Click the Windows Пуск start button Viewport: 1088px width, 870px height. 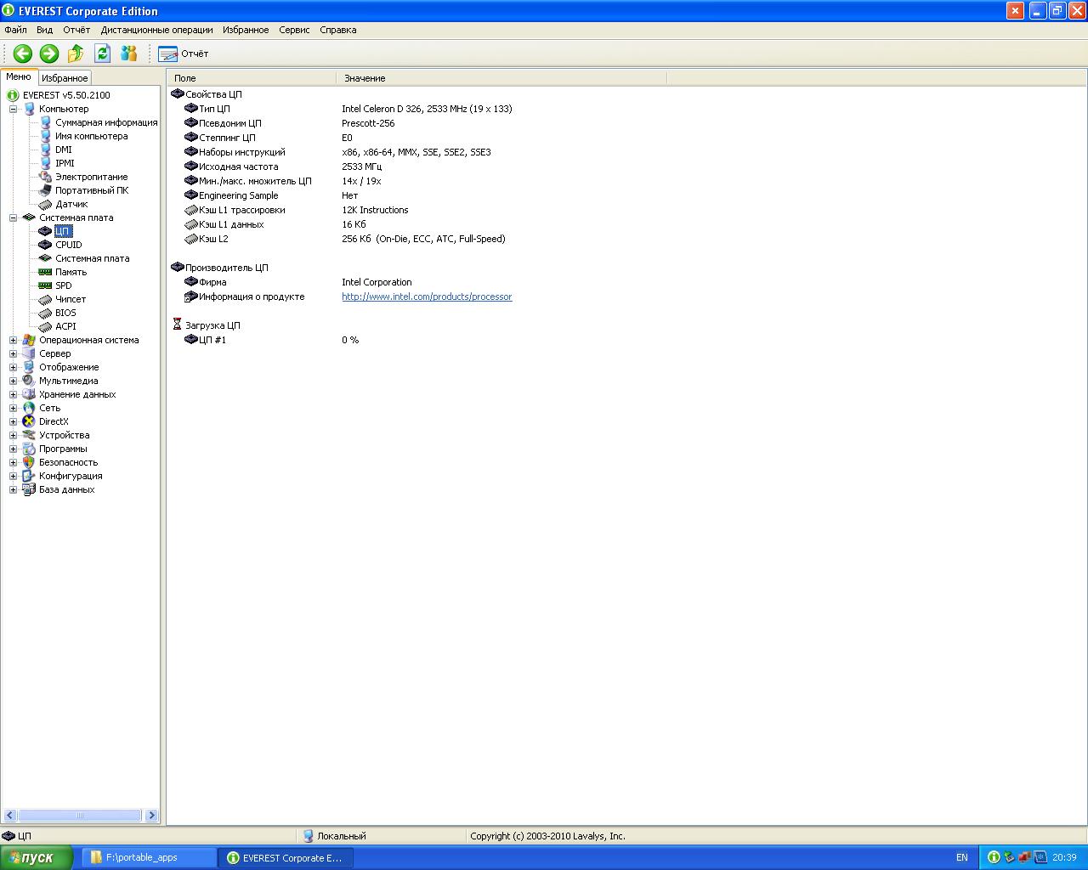pos(28,858)
